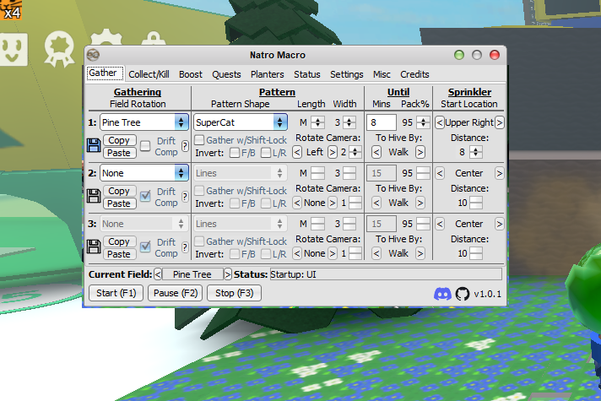Click the Status field showing Startup: UI

[386, 274]
